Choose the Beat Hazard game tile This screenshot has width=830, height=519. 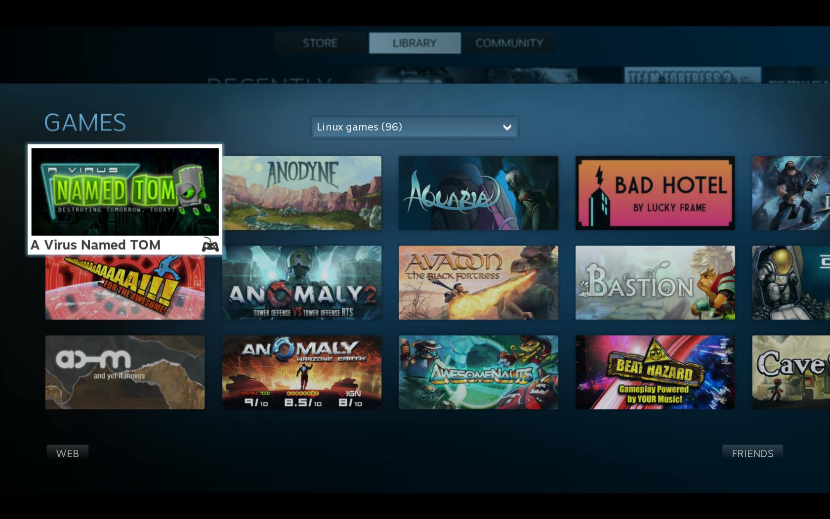point(655,372)
